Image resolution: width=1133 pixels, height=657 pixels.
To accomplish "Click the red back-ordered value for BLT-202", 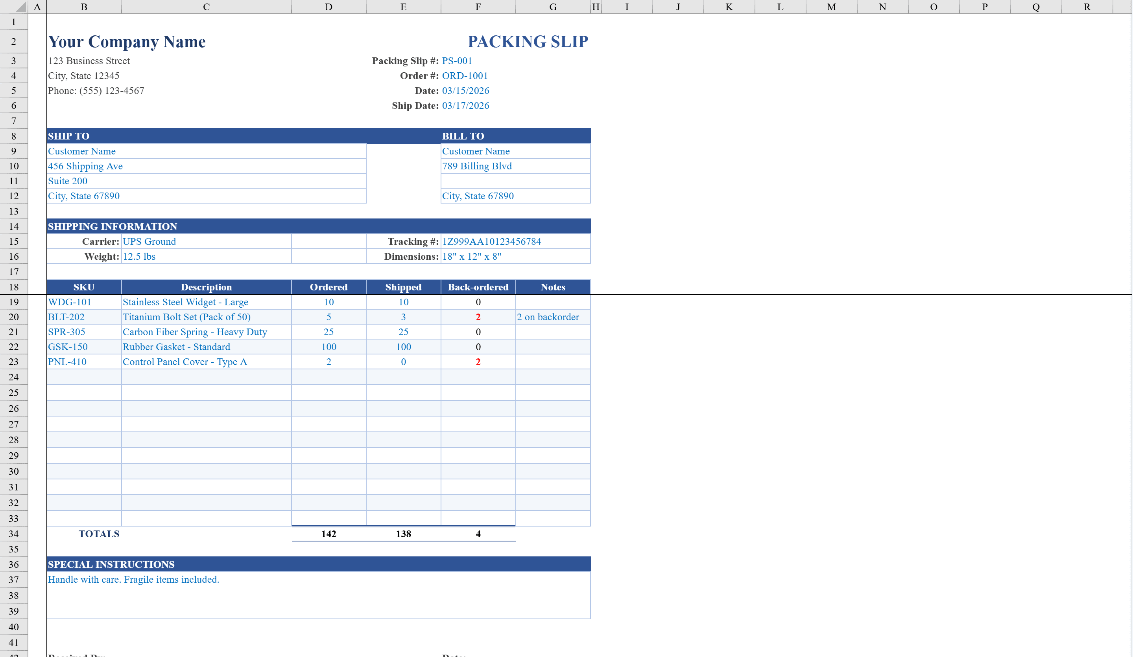I will 478,317.
